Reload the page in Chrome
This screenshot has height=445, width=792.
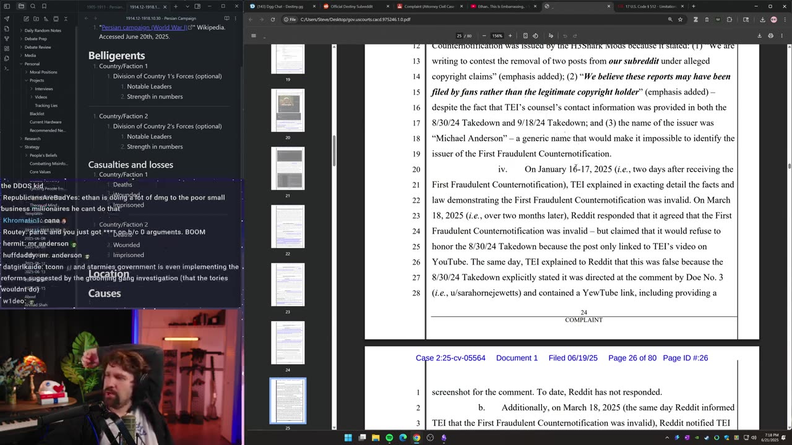click(272, 19)
